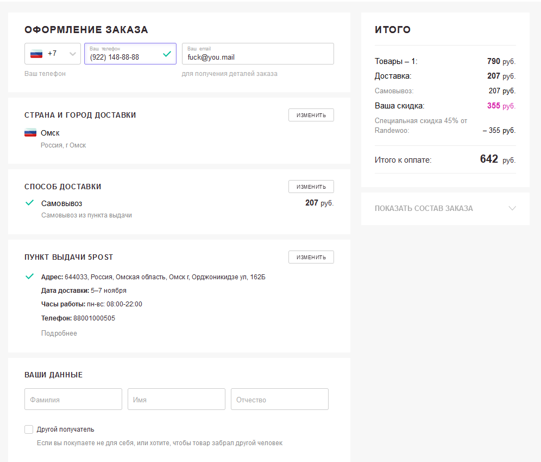
Task: Click the Russian flag icon beside Омск
Action: tap(30, 133)
